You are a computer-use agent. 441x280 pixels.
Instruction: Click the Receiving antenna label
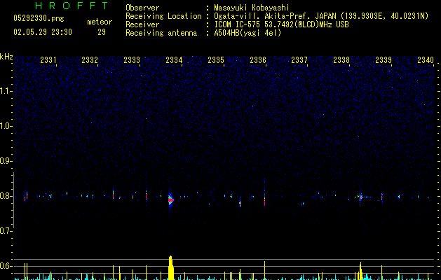pyautogui.click(x=161, y=33)
